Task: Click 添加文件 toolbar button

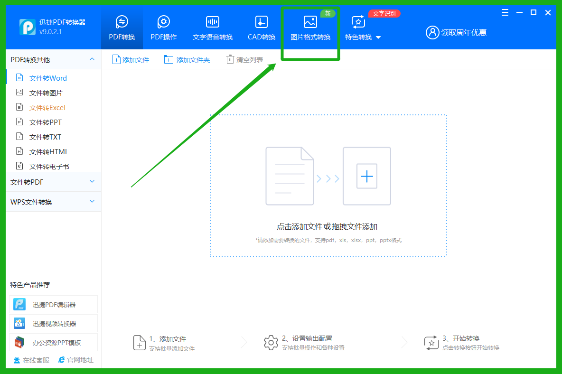Action: coord(131,59)
